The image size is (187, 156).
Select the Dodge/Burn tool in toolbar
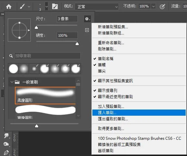tap(6, 144)
